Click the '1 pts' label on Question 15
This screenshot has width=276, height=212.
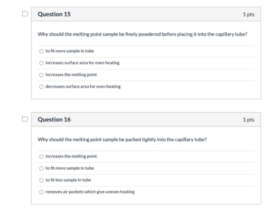[x=248, y=14]
